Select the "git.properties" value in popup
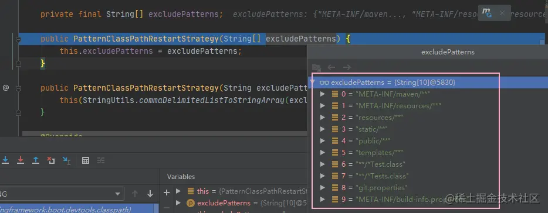 coord(381,188)
